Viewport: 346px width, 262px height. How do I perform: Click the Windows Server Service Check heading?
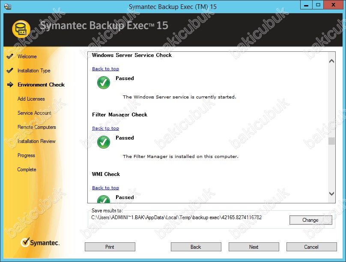pos(132,55)
